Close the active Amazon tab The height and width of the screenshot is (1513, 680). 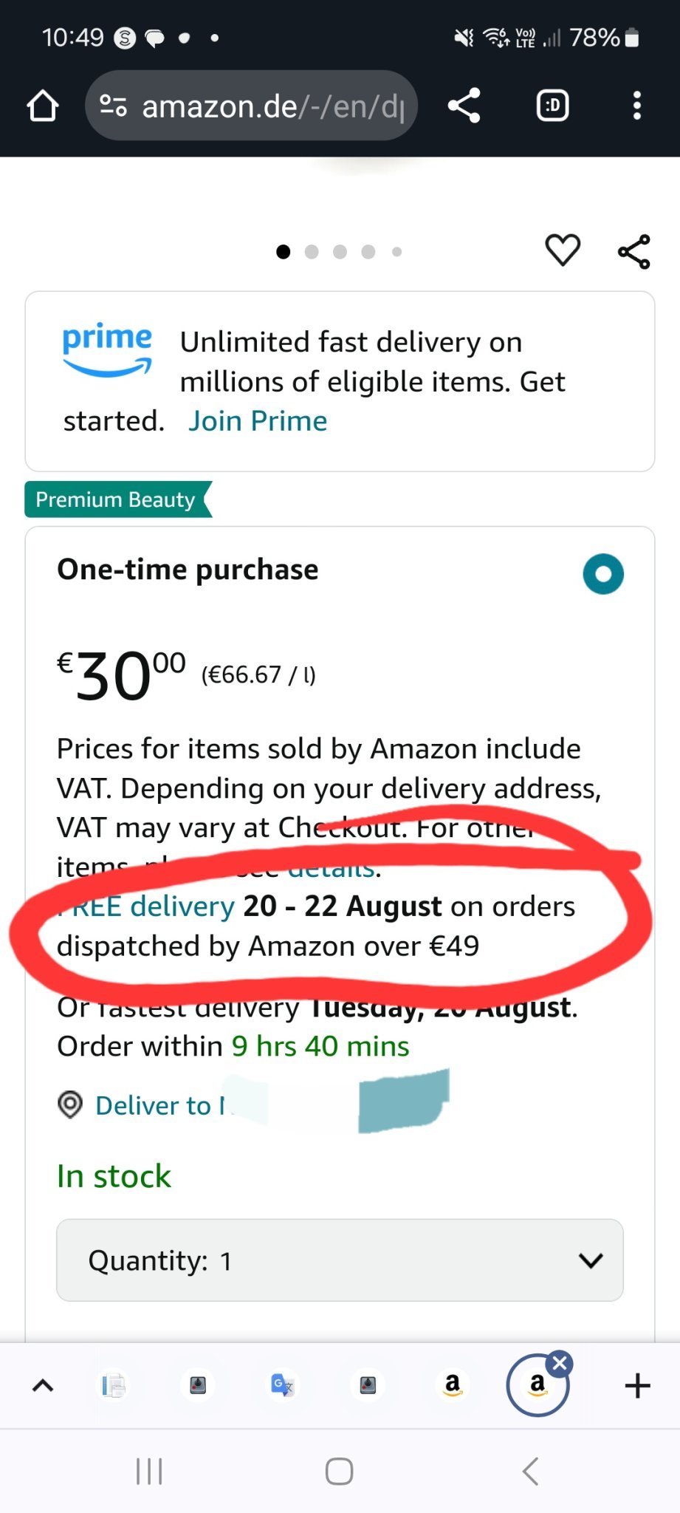pyautogui.click(x=560, y=1363)
